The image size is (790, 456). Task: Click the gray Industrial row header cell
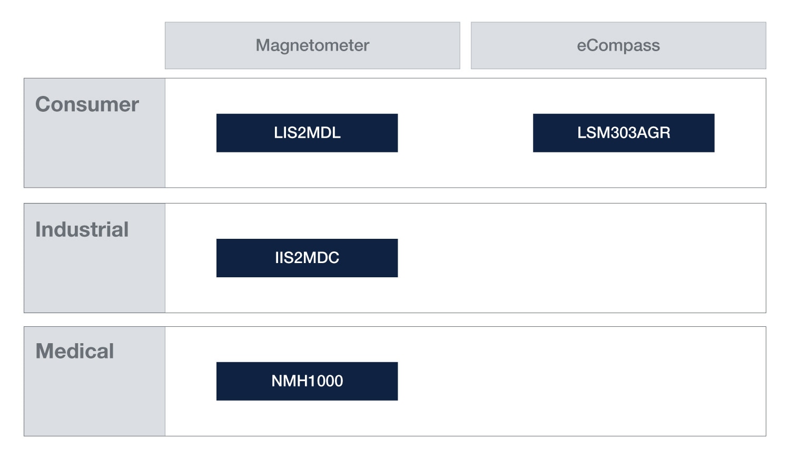pos(94,274)
